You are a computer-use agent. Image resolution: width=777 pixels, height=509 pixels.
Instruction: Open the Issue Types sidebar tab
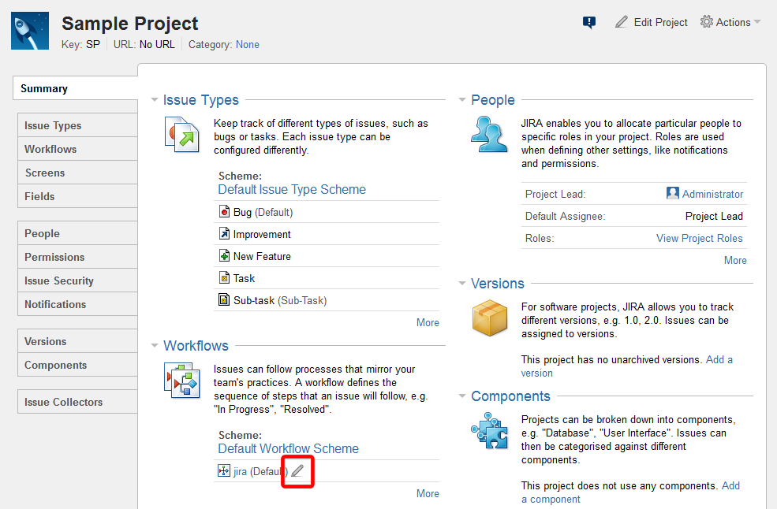point(78,125)
